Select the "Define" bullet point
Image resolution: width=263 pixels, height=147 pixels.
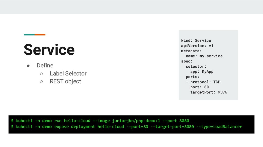[45, 66]
